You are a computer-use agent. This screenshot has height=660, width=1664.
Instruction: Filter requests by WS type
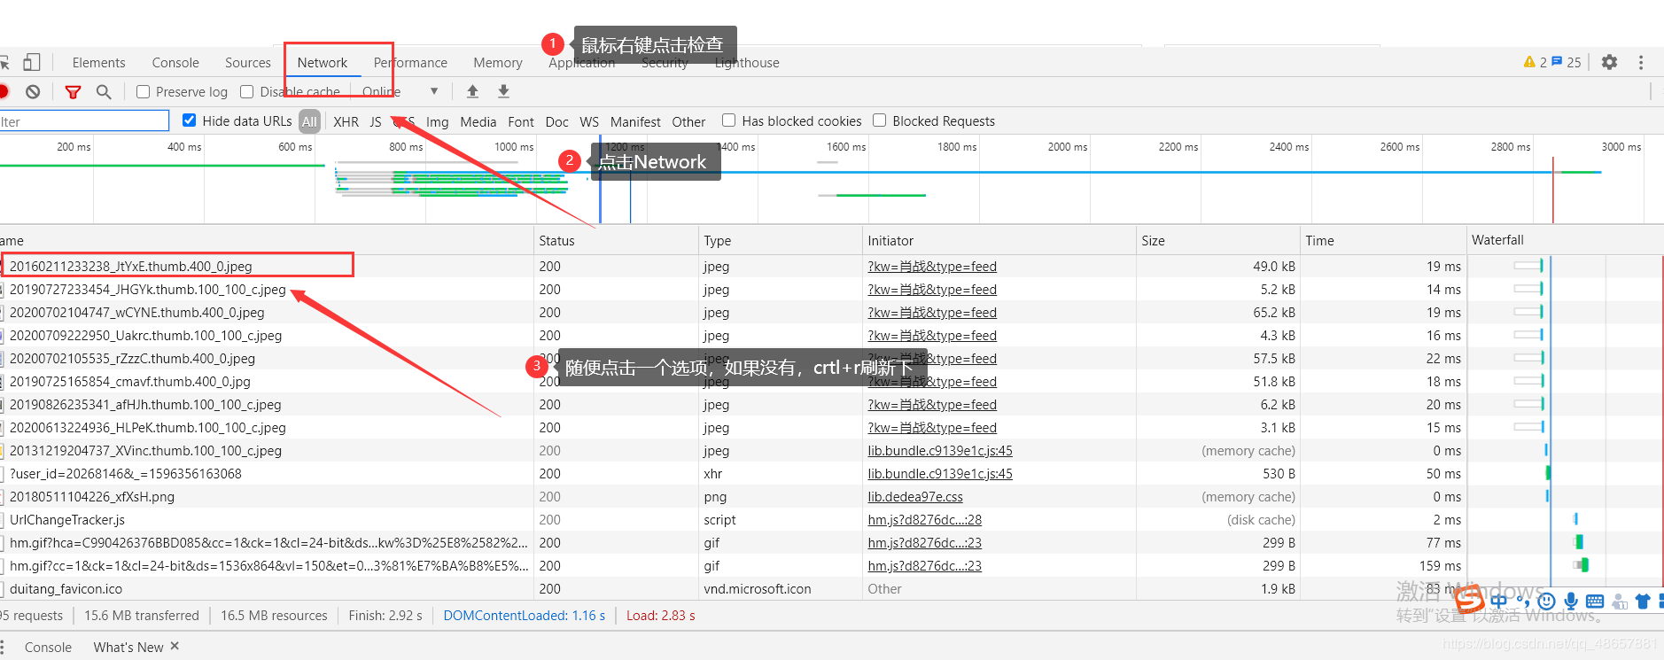point(589,122)
